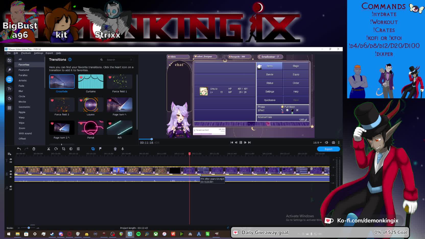Click the Redo arrow in timeline toolbar
The height and width of the screenshot is (239, 425).
point(26,149)
